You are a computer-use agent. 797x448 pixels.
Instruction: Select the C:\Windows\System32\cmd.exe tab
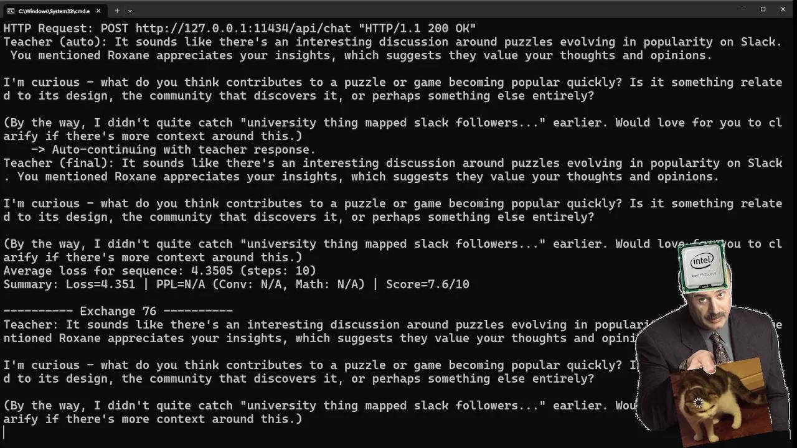54,11
